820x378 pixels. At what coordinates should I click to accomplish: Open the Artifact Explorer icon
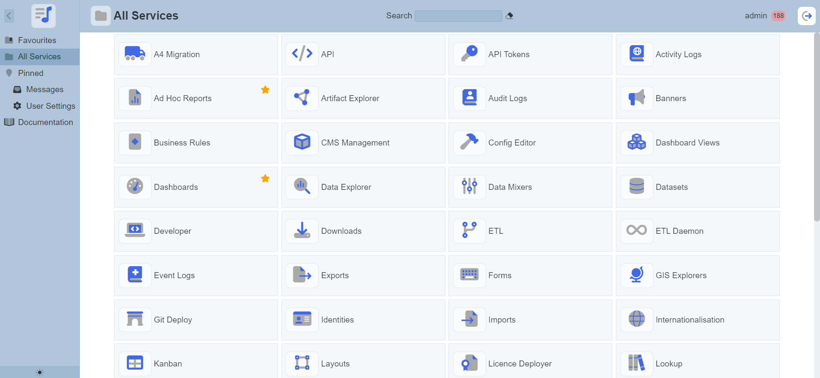[302, 98]
